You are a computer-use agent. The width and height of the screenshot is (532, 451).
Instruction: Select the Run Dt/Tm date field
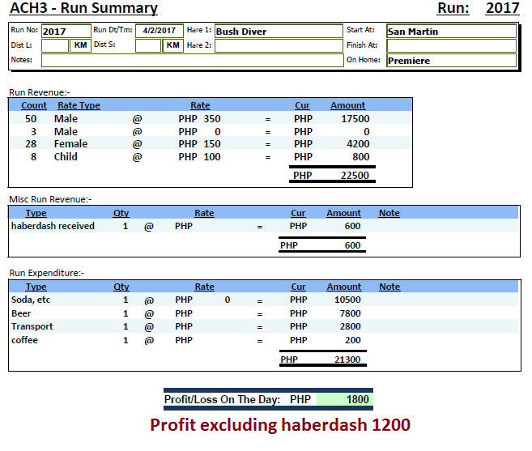[159, 31]
